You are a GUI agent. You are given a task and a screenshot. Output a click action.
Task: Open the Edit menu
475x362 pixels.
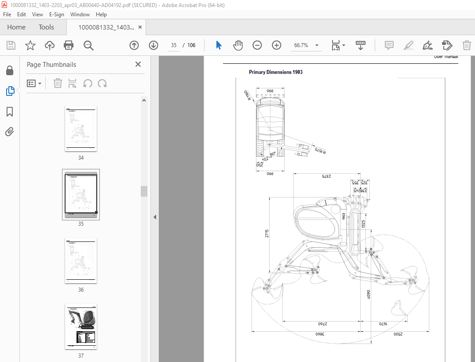click(22, 14)
